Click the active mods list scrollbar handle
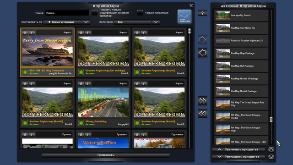 (271, 119)
